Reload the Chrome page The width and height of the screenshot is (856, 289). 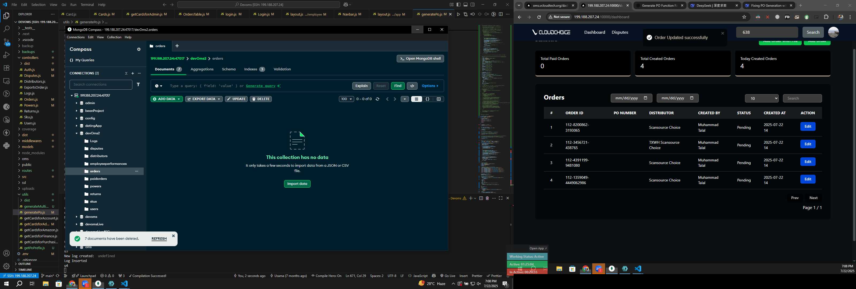pos(539,17)
